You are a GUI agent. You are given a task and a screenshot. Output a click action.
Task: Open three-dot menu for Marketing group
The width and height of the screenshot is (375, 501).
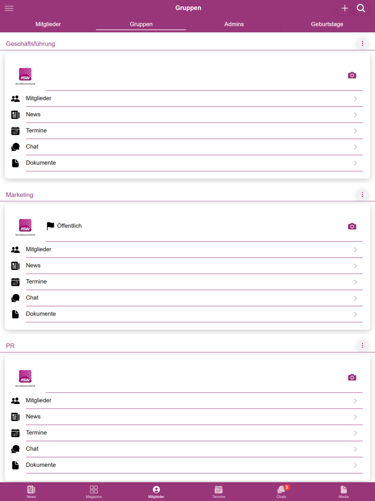(362, 195)
